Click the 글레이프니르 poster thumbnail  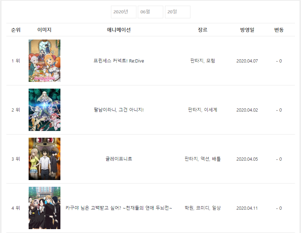pyautogui.click(x=45, y=159)
